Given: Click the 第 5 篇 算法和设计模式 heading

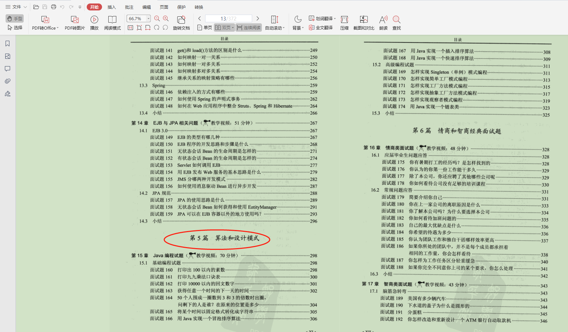Looking at the screenshot, I should [224, 238].
